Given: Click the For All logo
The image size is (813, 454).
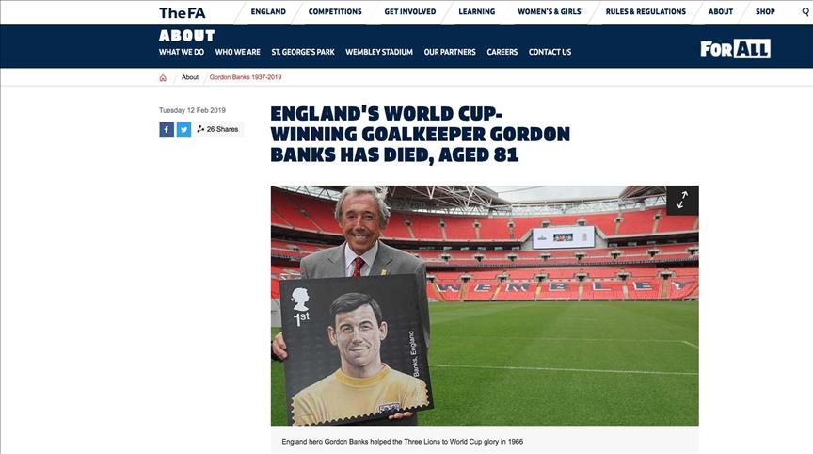Looking at the screenshot, I should (735, 49).
